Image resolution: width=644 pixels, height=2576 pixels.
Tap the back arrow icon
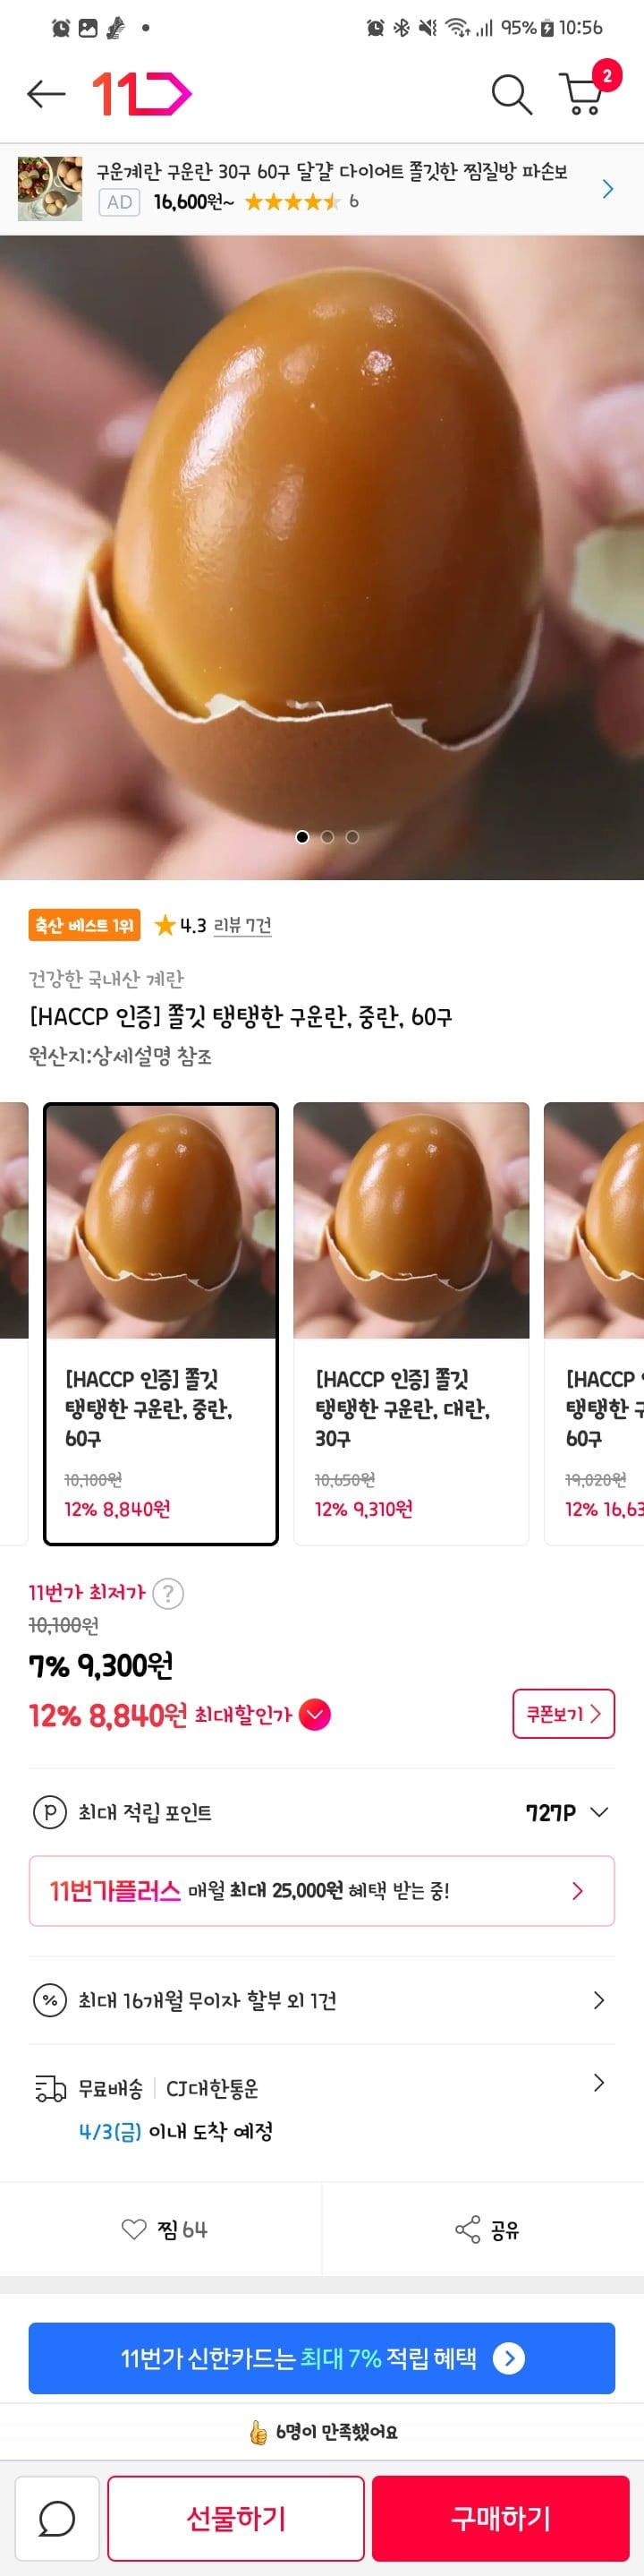(x=46, y=94)
